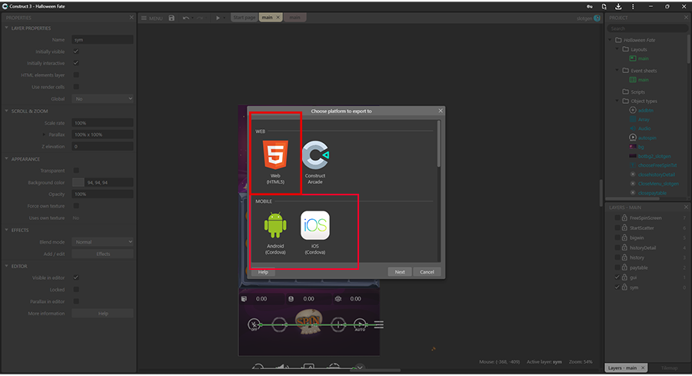The height and width of the screenshot is (376, 692).
Task: Open the main MENU button
Action: coord(151,18)
